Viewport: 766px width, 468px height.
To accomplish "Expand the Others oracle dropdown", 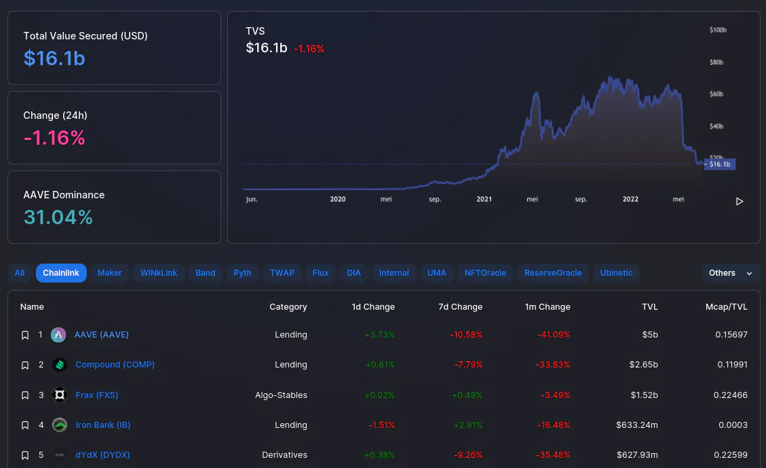I will coord(730,273).
